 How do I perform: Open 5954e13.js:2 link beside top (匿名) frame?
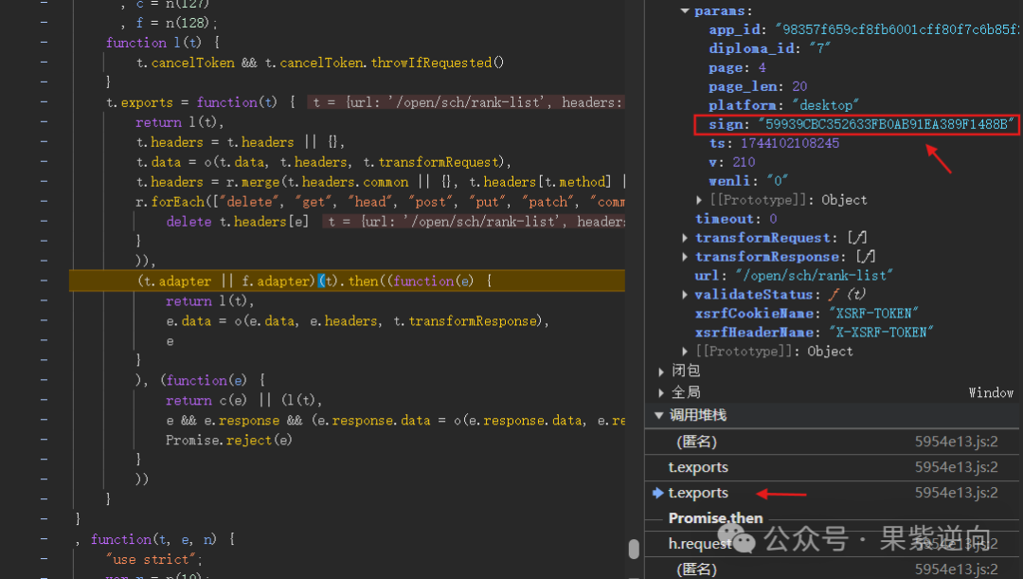coord(956,442)
